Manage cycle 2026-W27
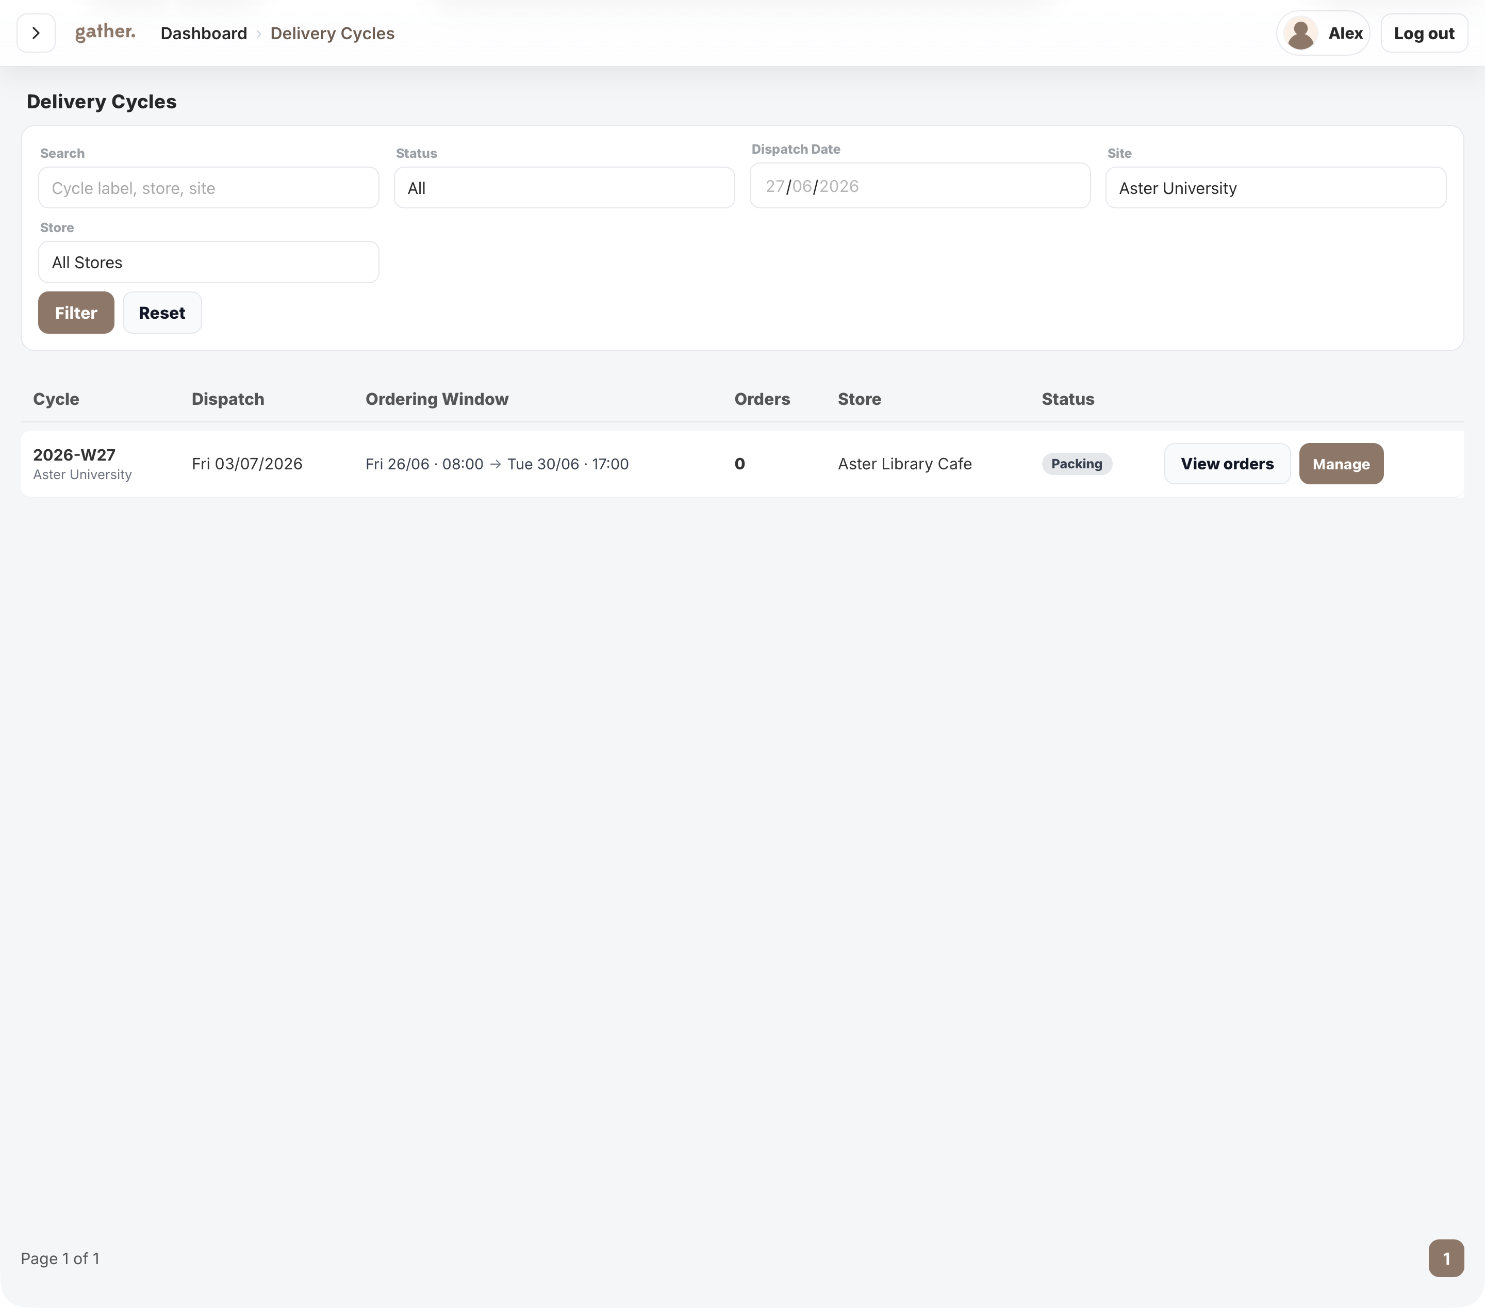The image size is (1485, 1308). click(1341, 464)
